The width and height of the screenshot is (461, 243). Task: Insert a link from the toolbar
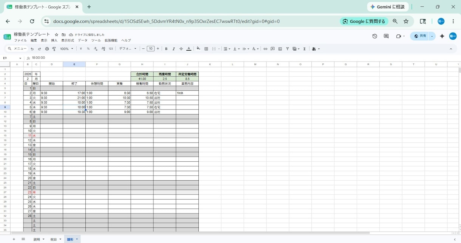[265, 49]
